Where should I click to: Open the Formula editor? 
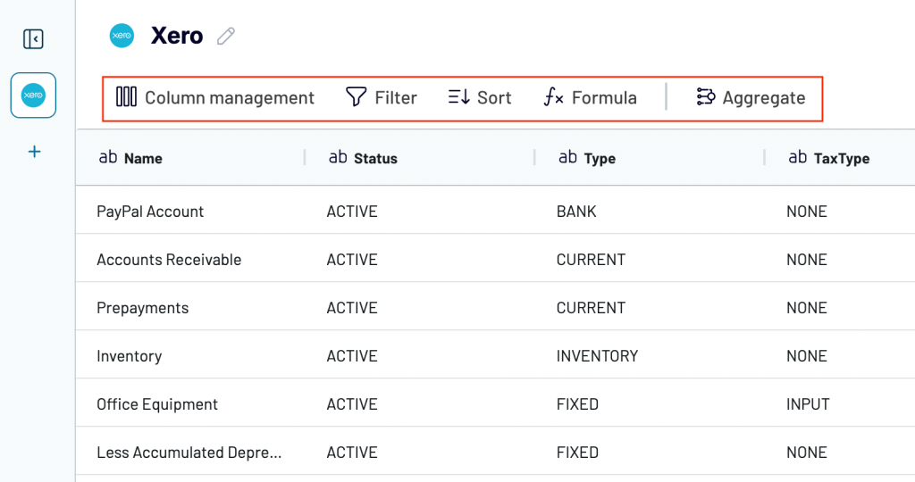coord(591,97)
